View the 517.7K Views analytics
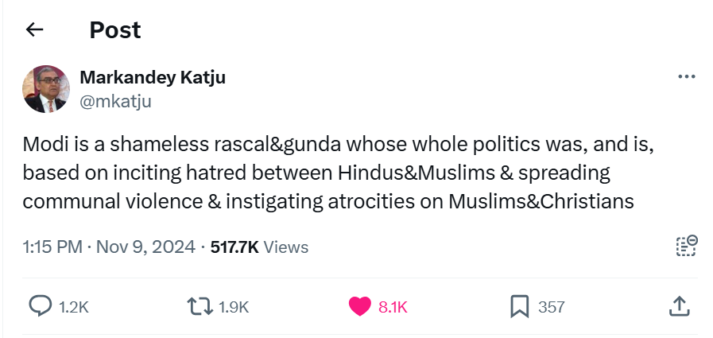This screenshot has height=338, width=713. tap(259, 247)
